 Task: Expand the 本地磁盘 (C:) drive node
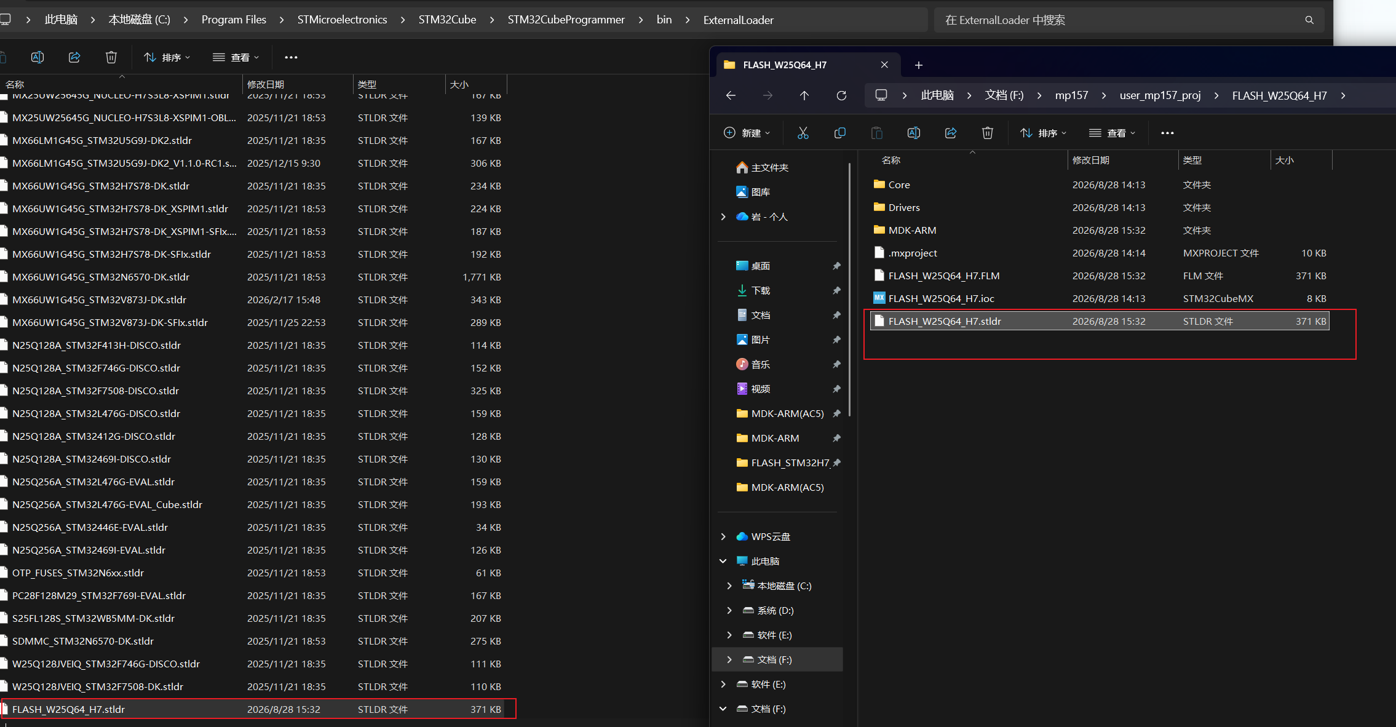point(729,586)
